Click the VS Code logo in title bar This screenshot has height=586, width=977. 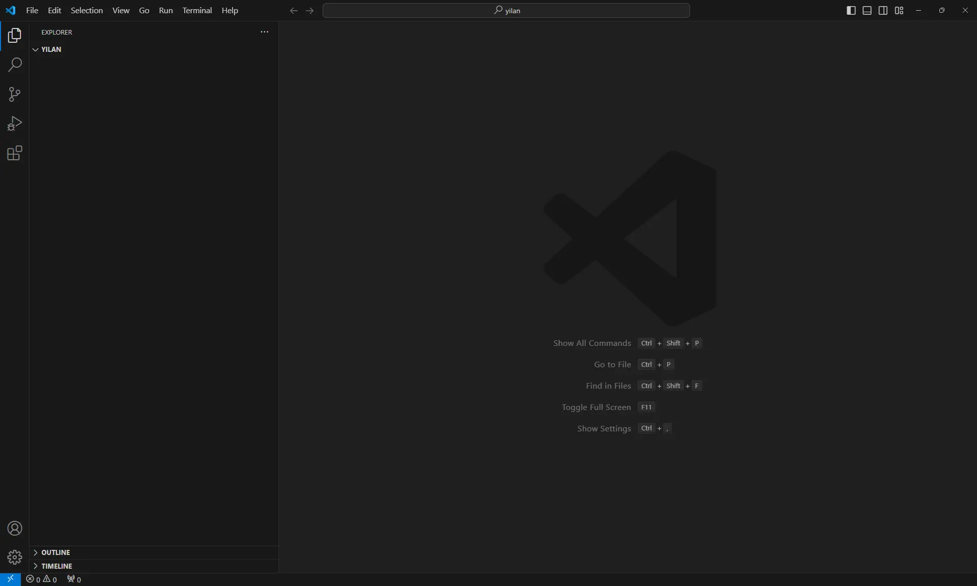pos(11,10)
